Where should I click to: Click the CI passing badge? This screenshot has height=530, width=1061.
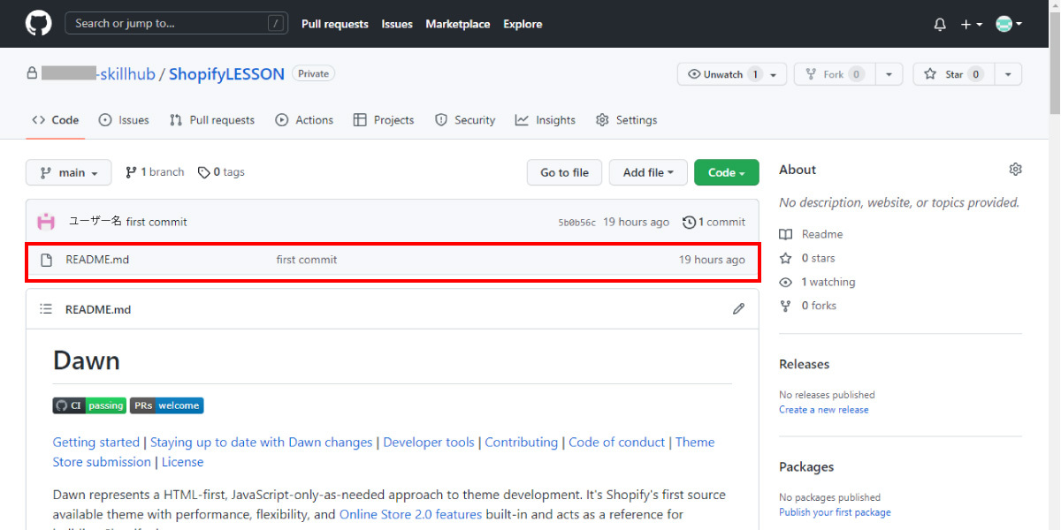click(x=89, y=405)
